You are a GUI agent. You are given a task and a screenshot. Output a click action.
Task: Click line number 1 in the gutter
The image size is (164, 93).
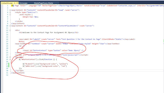(7, 6)
